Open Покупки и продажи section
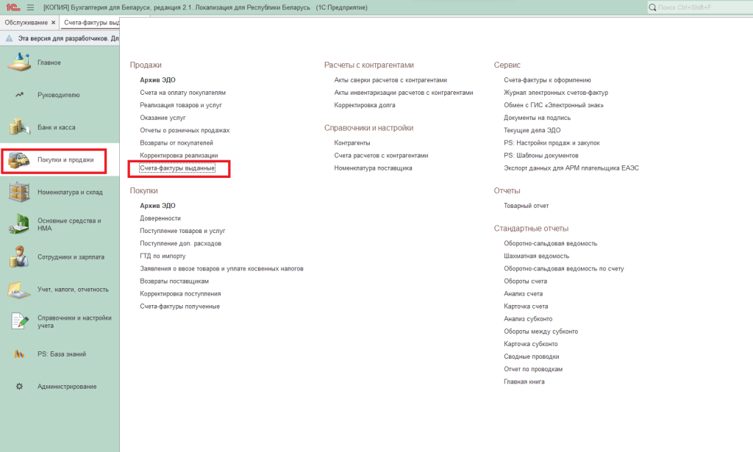The width and height of the screenshot is (753, 452). pos(65,159)
